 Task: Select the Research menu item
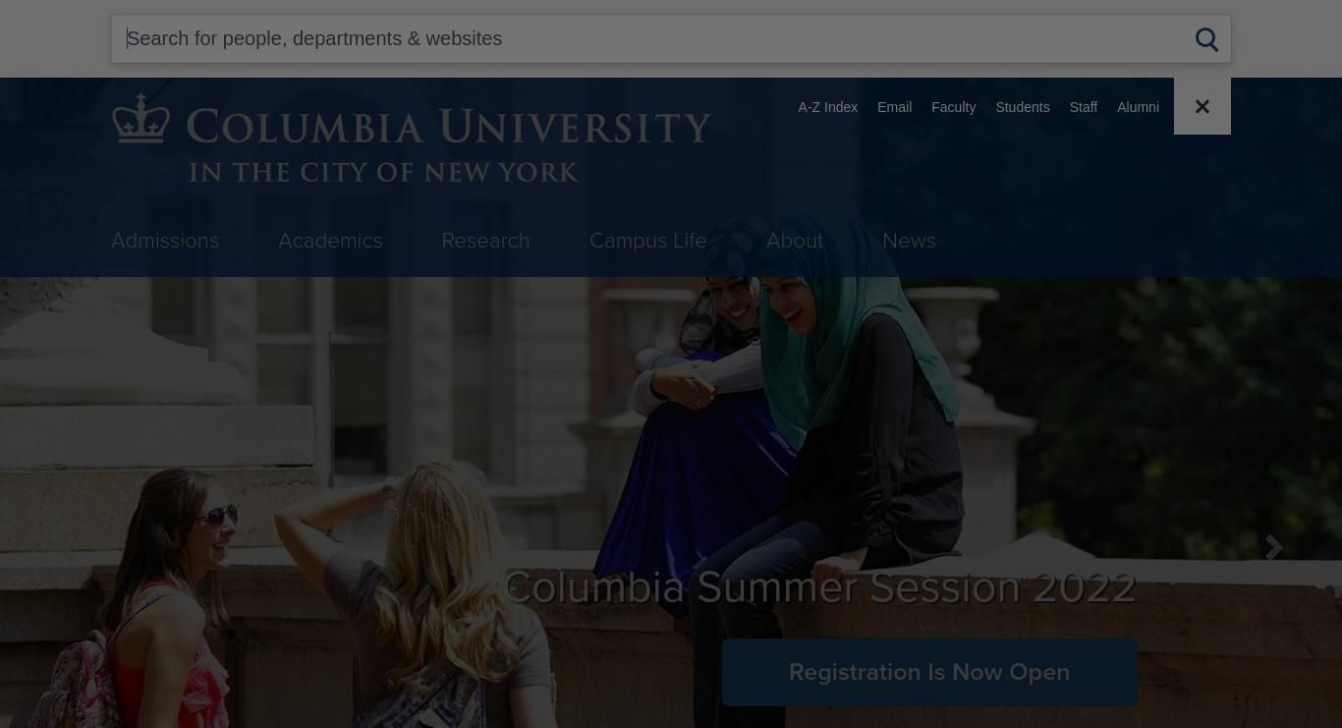(x=485, y=241)
